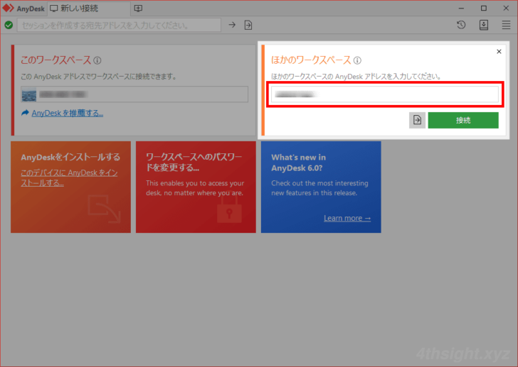Open link このデバイスにAnyDeskをインストールする
The width and height of the screenshot is (518, 367).
tap(69, 178)
